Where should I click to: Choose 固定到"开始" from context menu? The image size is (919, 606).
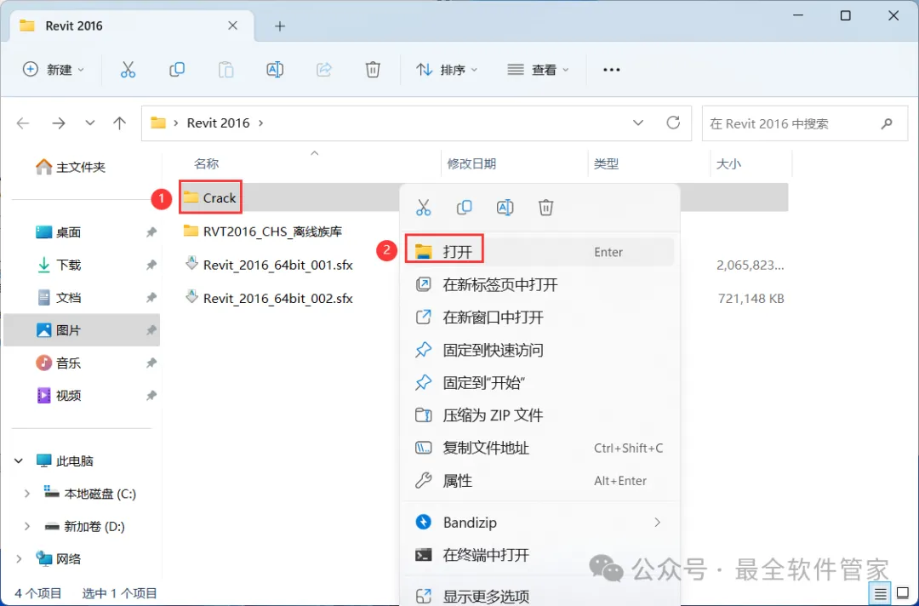(x=539, y=383)
